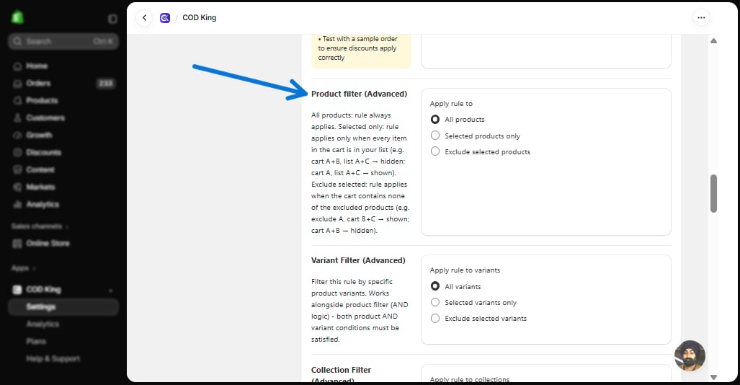Viewport: 740px width, 385px height.
Task: Click the Growth sidebar icon
Action: click(x=17, y=135)
